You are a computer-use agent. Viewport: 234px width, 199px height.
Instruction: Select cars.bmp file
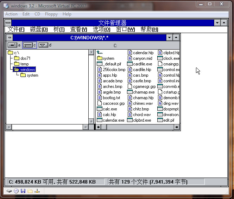(138, 75)
